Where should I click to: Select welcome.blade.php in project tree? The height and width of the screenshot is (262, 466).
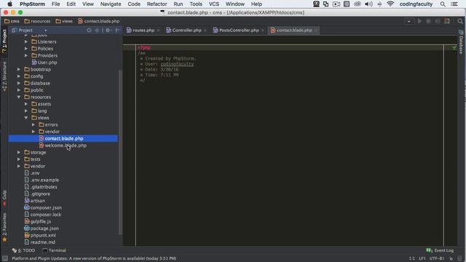tap(63, 146)
